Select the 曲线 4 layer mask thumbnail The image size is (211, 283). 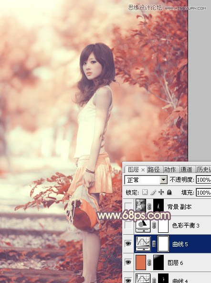[163, 278]
